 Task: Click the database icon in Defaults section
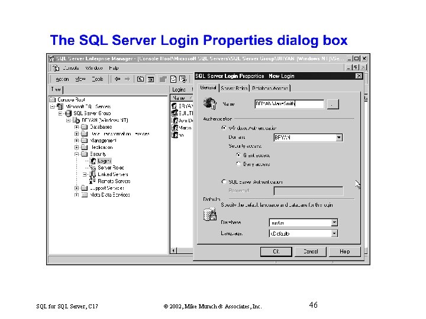(x=209, y=214)
